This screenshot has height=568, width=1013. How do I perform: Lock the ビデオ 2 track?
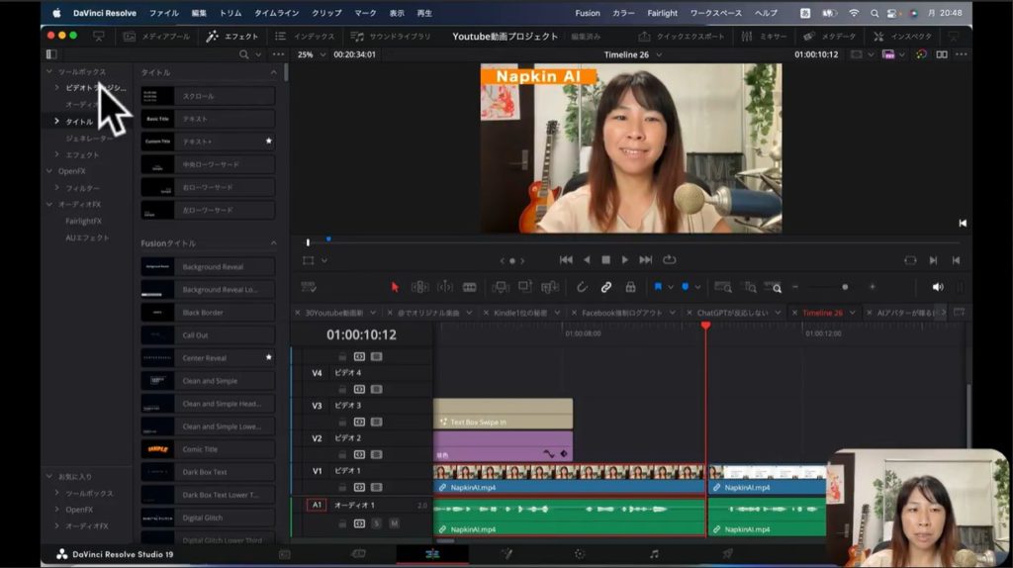(x=342, y=454)
